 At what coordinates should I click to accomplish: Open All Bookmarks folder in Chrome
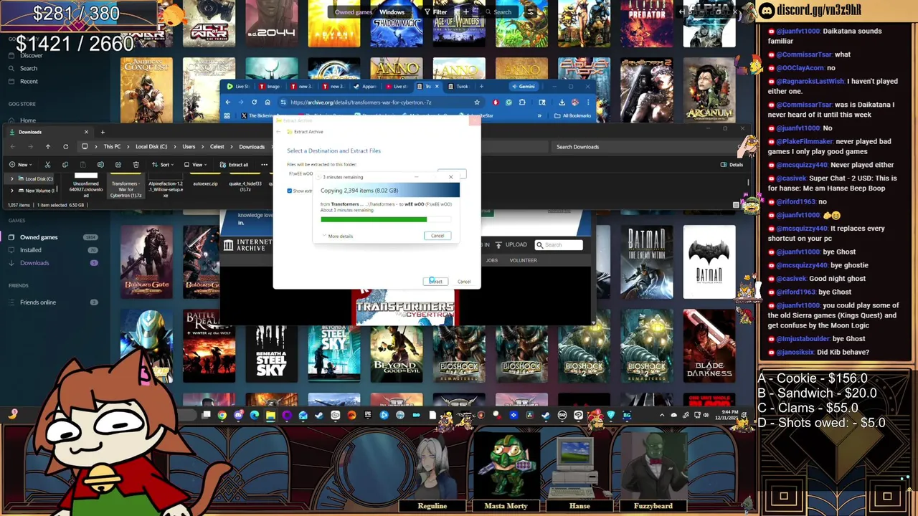click(x=574, y=115)
